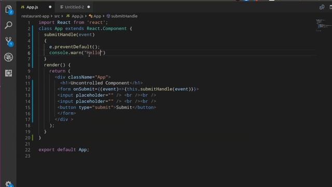Click 'Uncontrolled Component' heading text
The height and width of the screenshot is (187, 332).
[100, 83]
